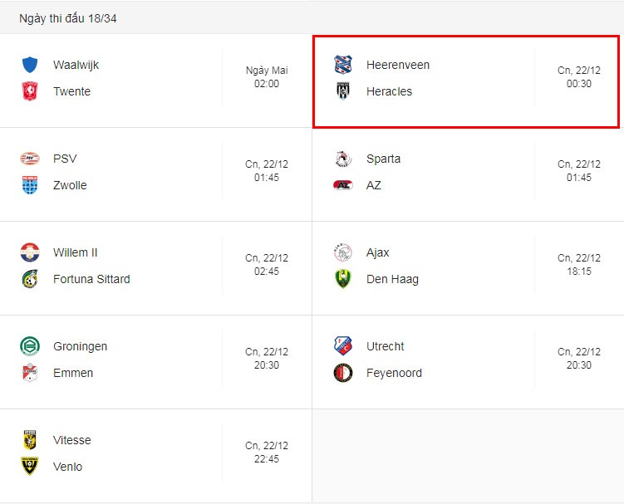Select the Sparta team name
The image size is (624, 504).
[383, 159]
